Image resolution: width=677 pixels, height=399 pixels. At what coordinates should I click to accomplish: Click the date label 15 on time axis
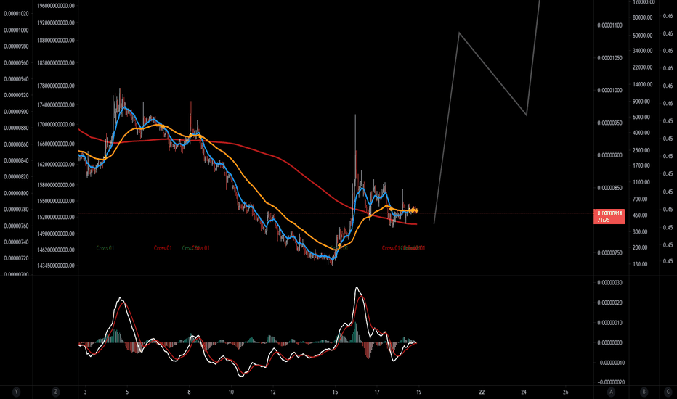(x=335, y=392)
